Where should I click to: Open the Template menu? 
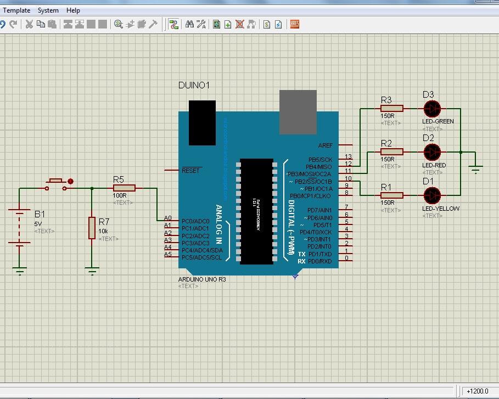(x=16, y=10)
